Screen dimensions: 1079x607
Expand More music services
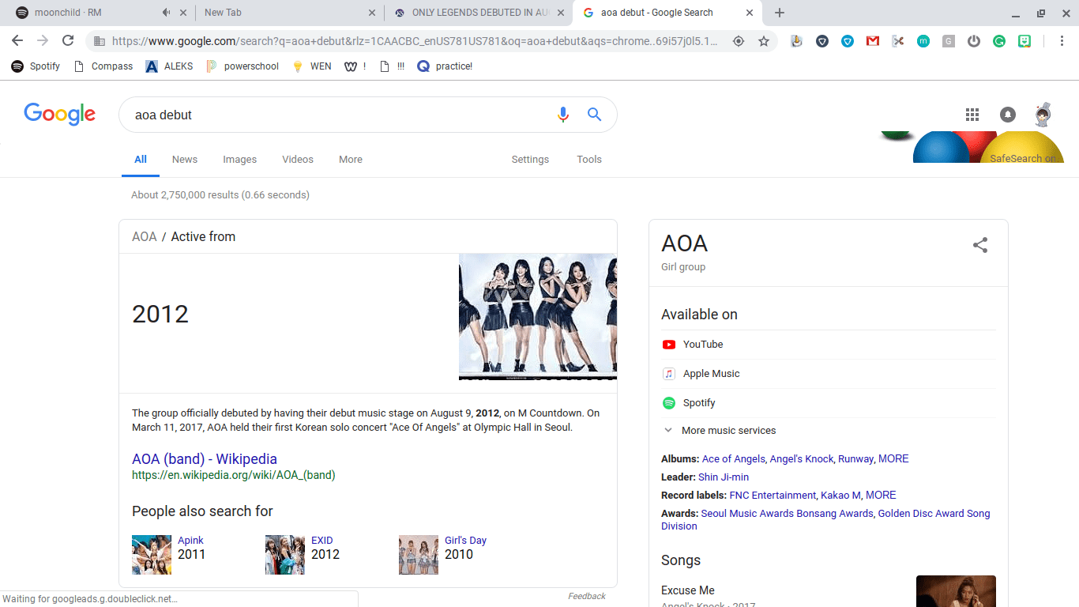[x=719, y=431]
